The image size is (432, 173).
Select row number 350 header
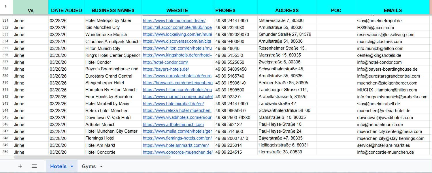[x=6, y=152]
